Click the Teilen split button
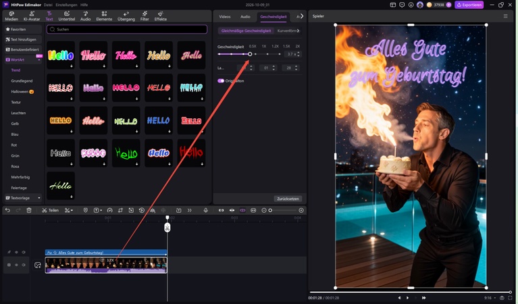The width and height of the screenshot is (518, 304). [x=50, y=210]
